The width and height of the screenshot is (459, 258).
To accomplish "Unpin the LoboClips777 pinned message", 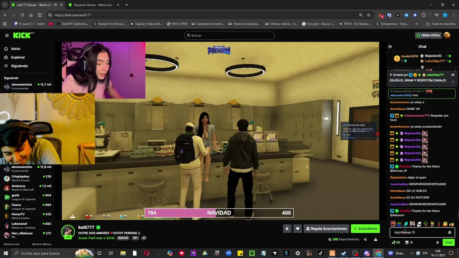I will (x=453, y=75).
